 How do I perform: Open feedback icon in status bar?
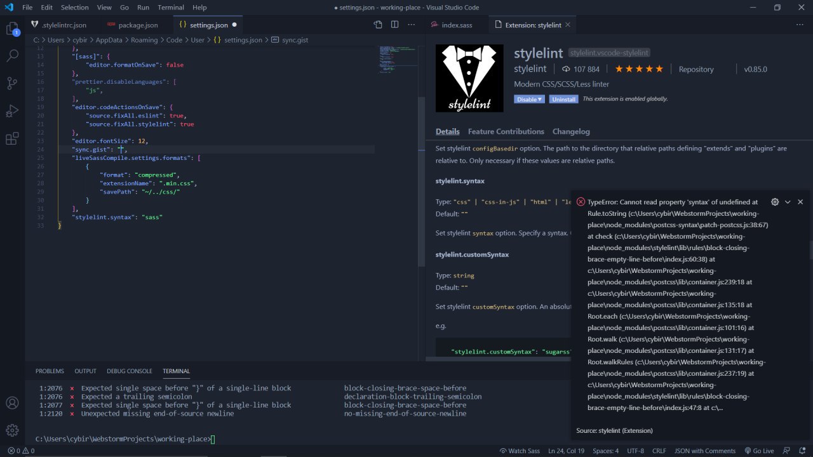(787, 451)
